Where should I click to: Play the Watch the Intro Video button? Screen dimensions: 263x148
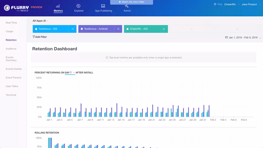[131, 2]
